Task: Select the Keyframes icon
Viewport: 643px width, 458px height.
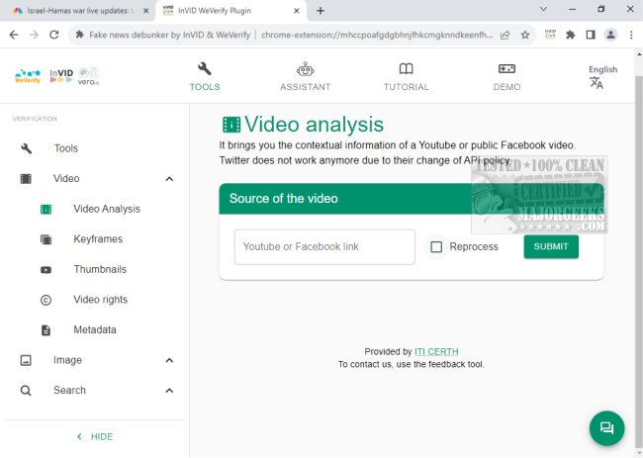Action: point(46,239)
